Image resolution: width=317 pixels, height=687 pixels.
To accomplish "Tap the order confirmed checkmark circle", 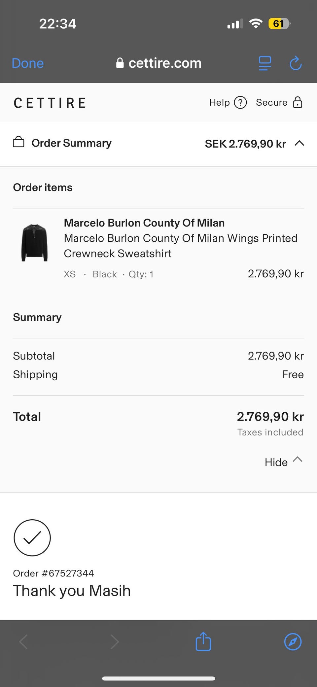I will (x=32, y=537).
